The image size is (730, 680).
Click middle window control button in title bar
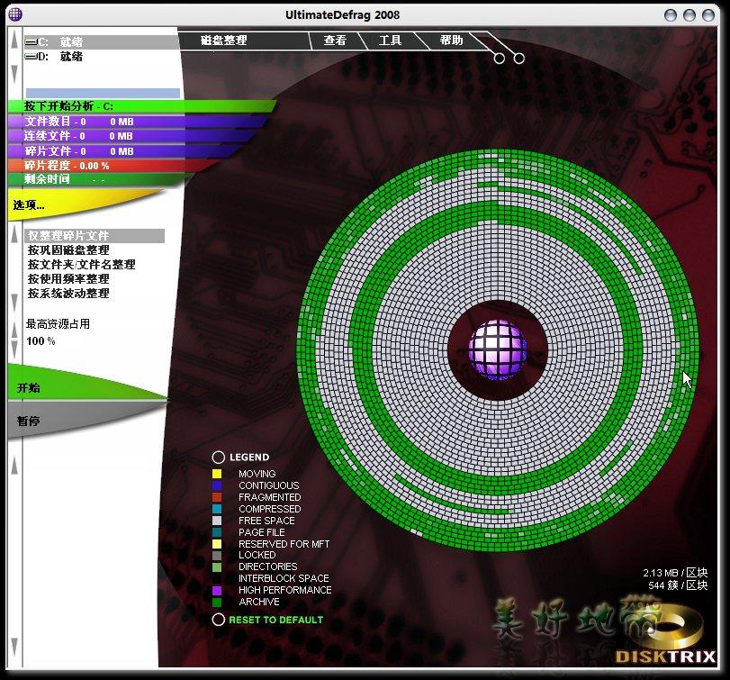[689, 15]
